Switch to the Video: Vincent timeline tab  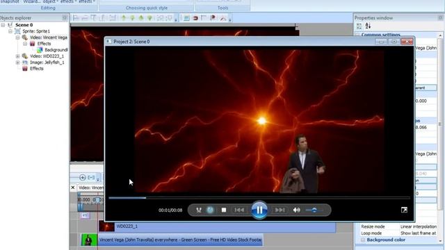(91, 187)
